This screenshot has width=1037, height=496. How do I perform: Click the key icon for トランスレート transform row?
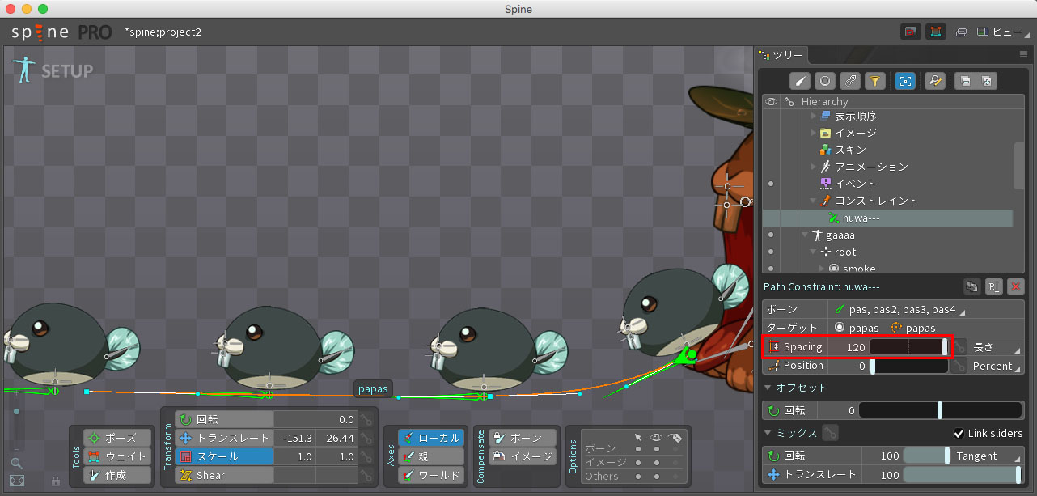[366, 438]
